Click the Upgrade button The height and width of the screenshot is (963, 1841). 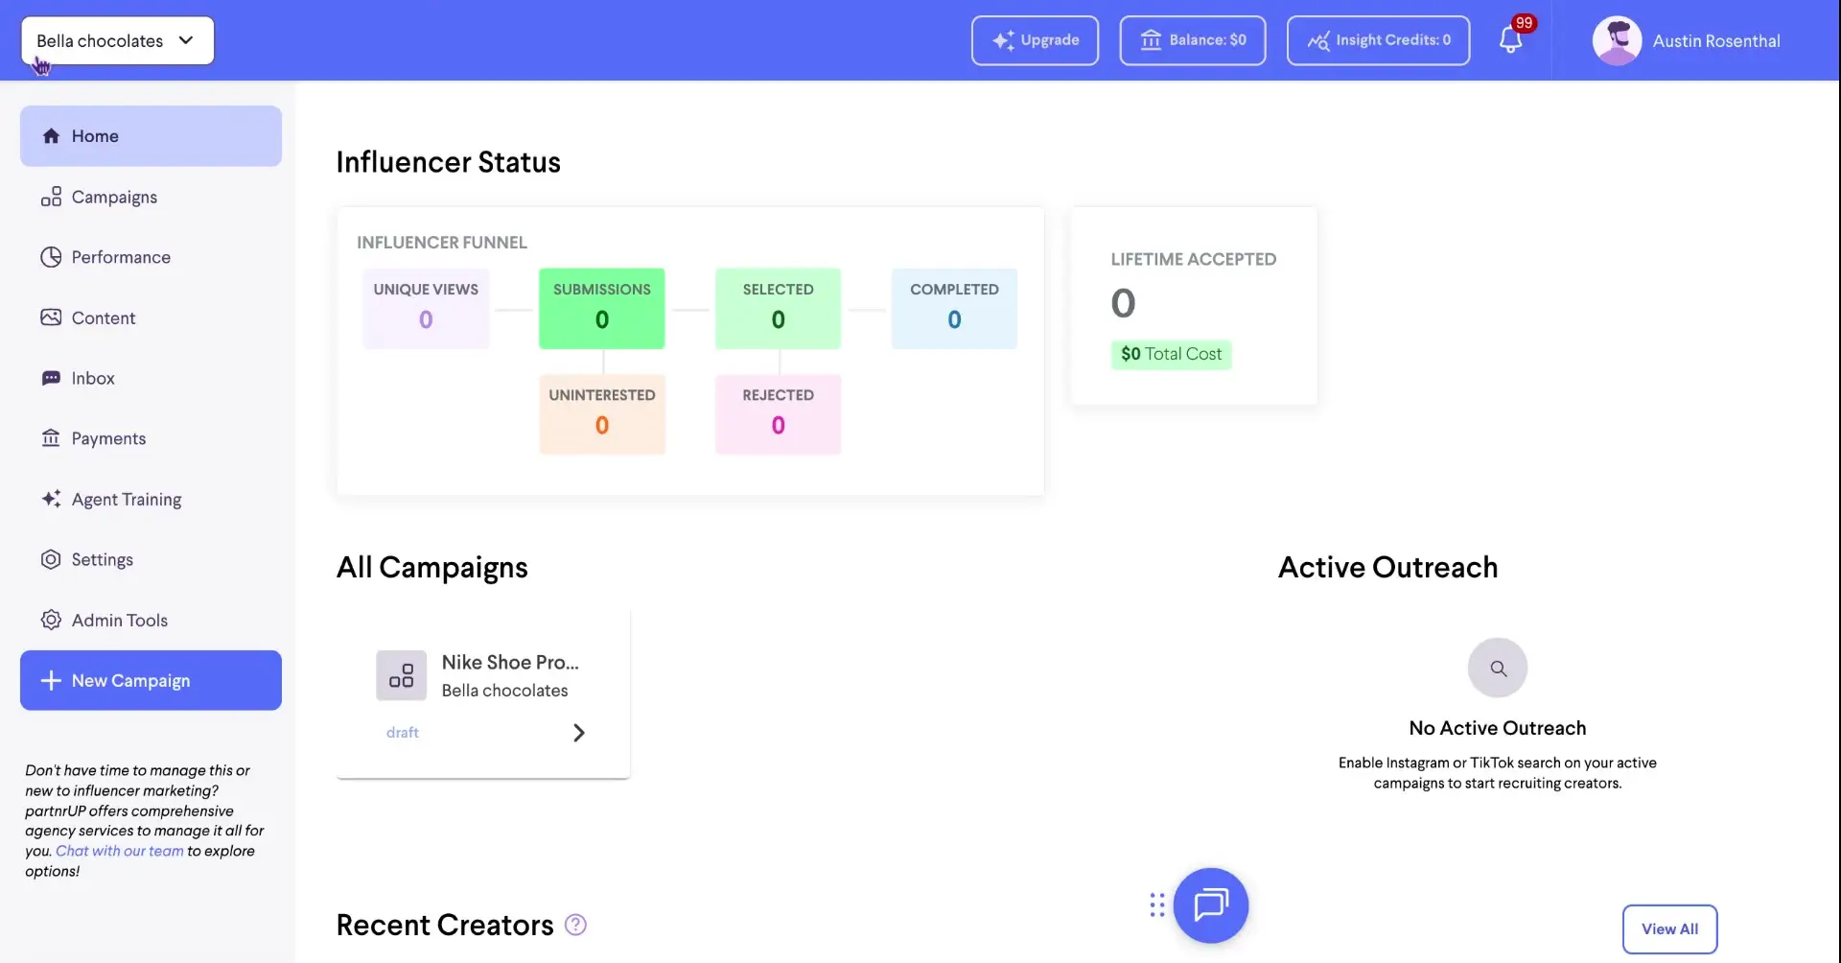click(1034, 40)
